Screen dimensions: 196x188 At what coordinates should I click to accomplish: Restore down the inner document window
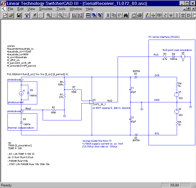tap(188, 9)
